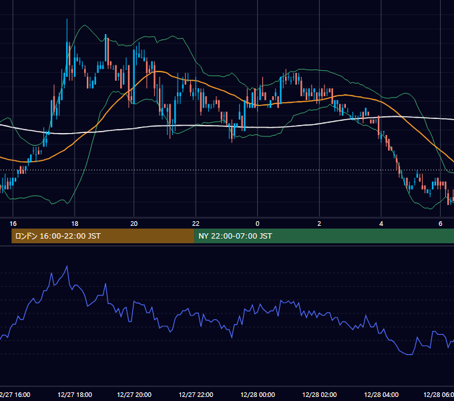Click the 12/27 22:00 indicator axis label
Screen dimensions: 454x401
196,394
